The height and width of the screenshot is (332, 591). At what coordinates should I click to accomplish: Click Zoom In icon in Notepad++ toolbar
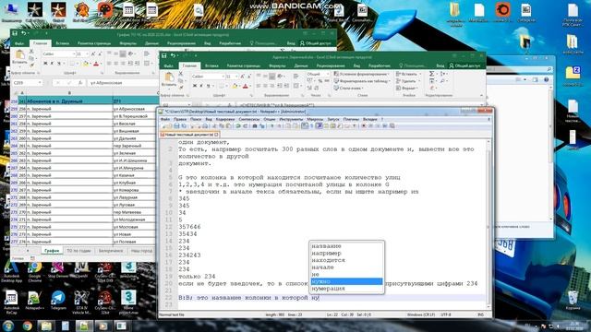[x=271, y=126]
